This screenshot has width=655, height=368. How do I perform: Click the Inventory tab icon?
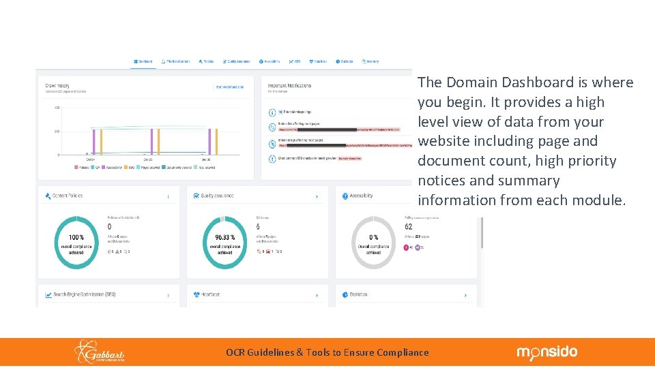pyautogui.click(x=364, y=61)
